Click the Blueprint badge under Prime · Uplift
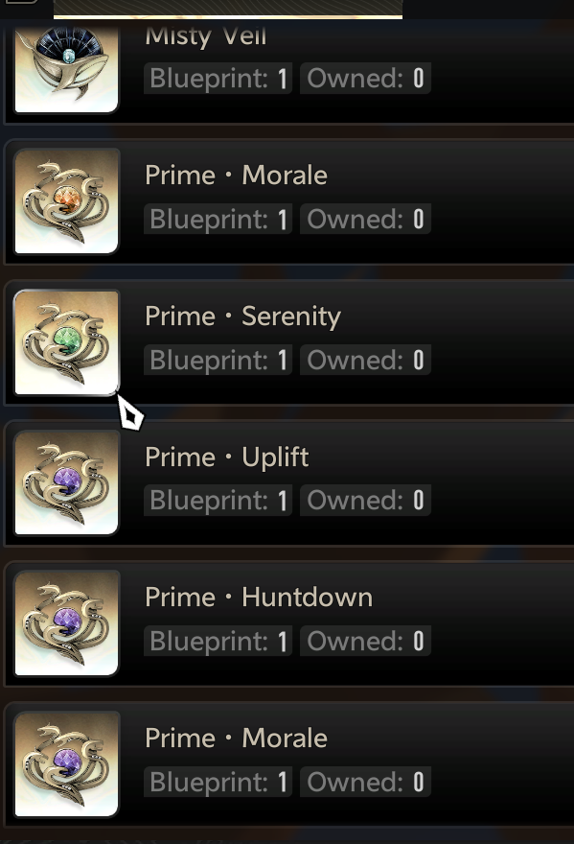The height and width of the screenshot is (844, 574). pyautogui.click(x=218, y=500)
